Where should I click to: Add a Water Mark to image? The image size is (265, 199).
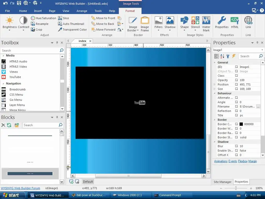[206, 24]
